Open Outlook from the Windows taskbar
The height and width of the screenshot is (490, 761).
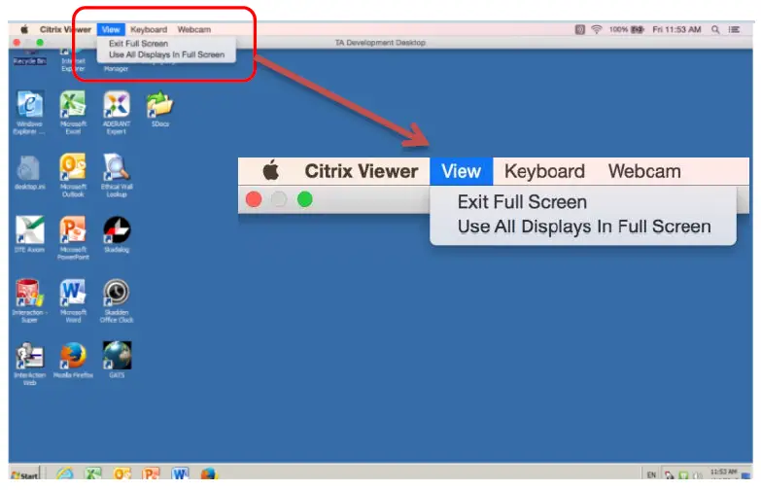pyautogui.click(x=121, y=473)
